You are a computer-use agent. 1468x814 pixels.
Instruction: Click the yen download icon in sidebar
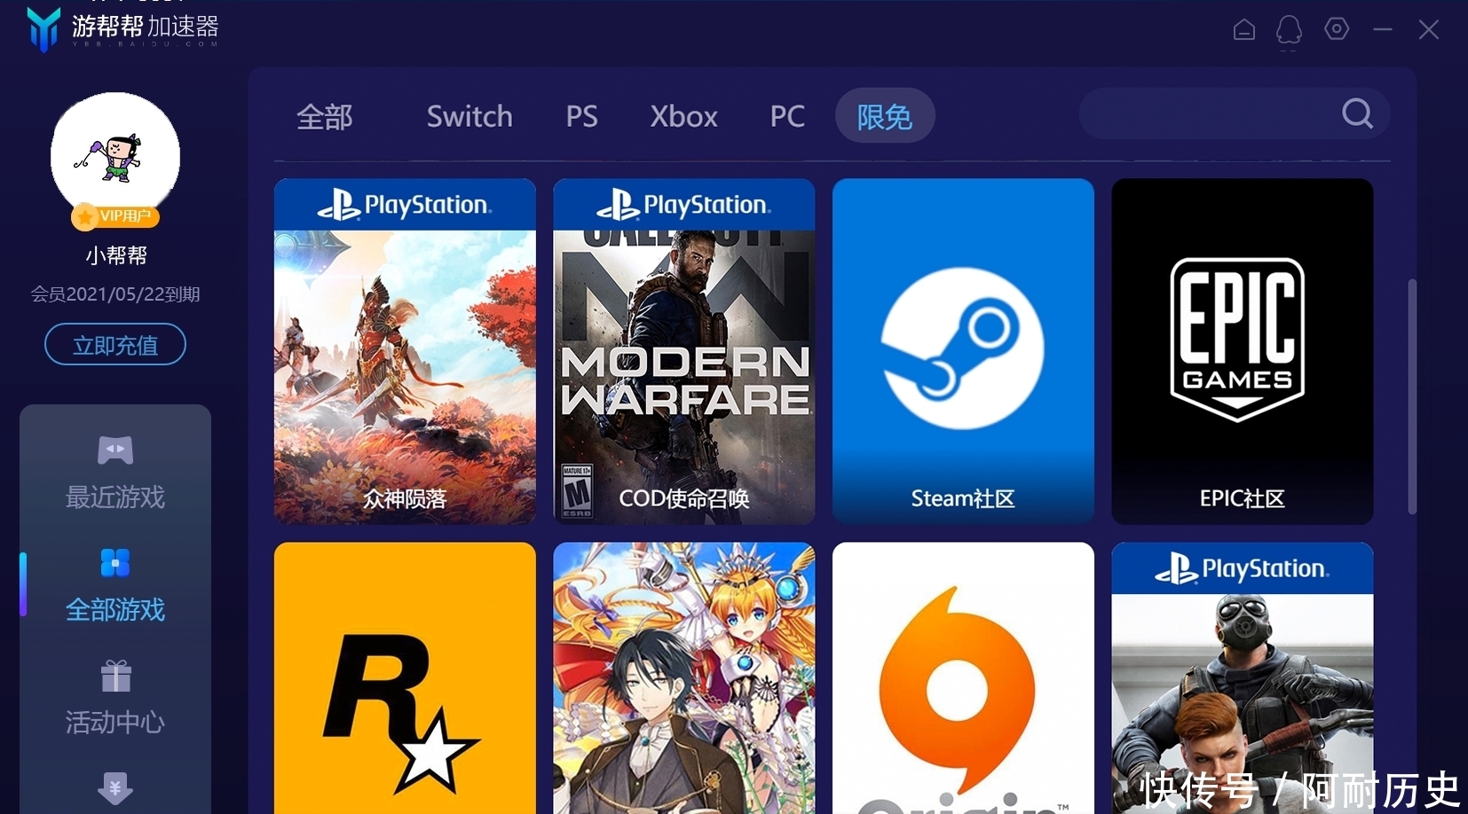click(x=115, y=787)
